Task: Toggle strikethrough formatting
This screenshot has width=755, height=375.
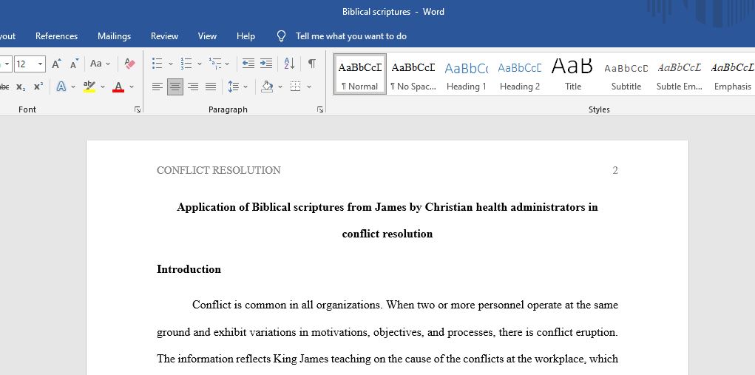Action: click(4, 87)
